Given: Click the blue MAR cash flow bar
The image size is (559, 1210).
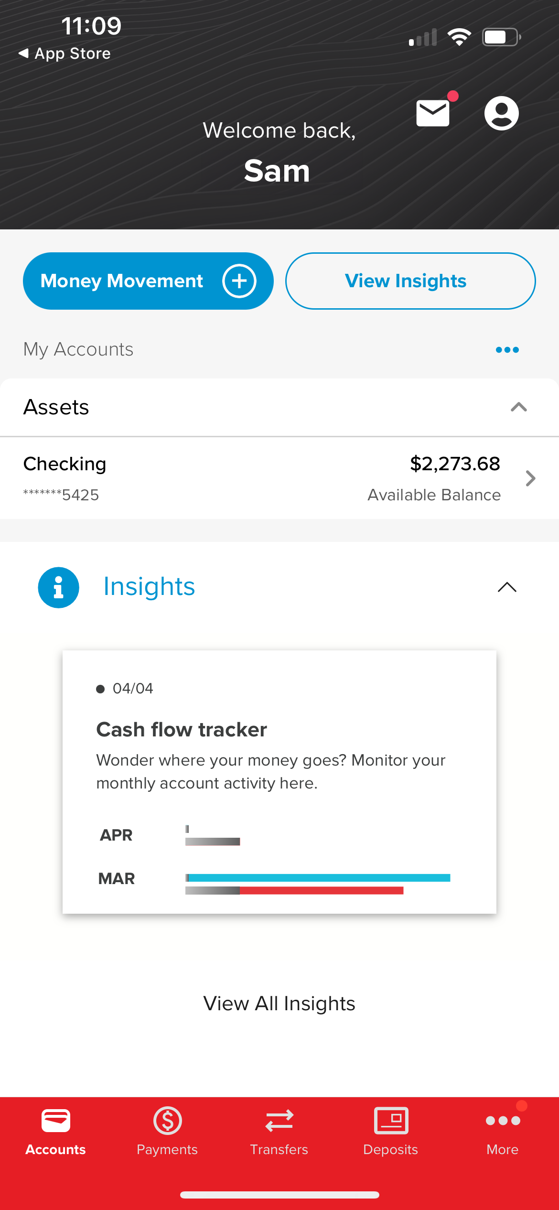Looking at the screenshot, I should point(319,878).
